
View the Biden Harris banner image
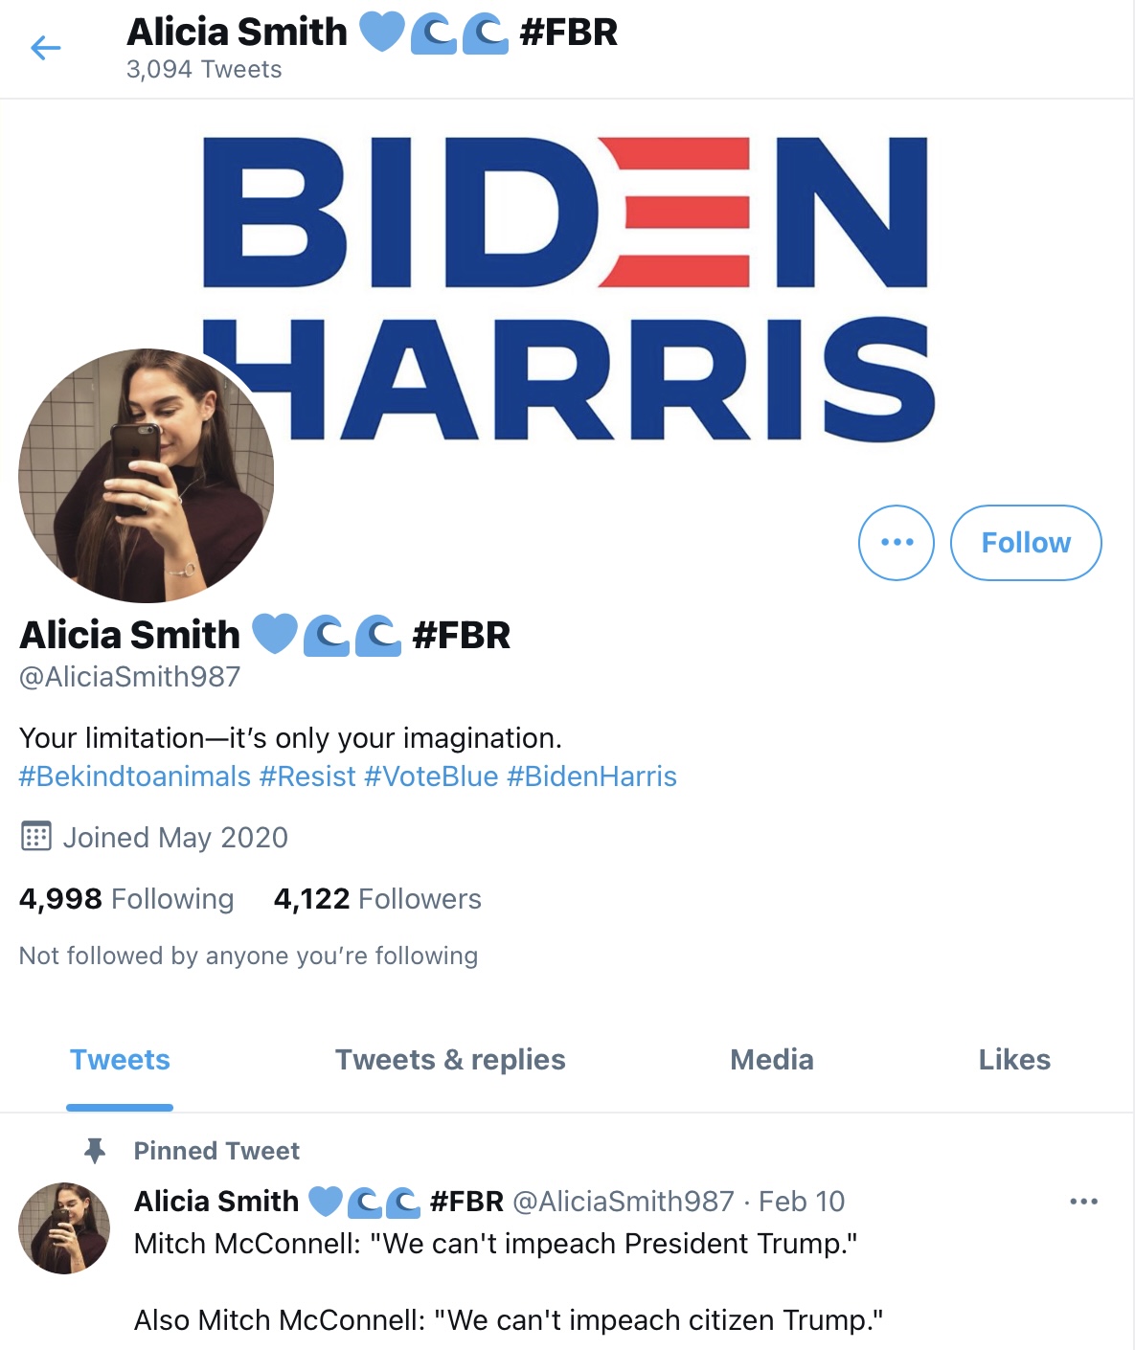coord(568,287)
